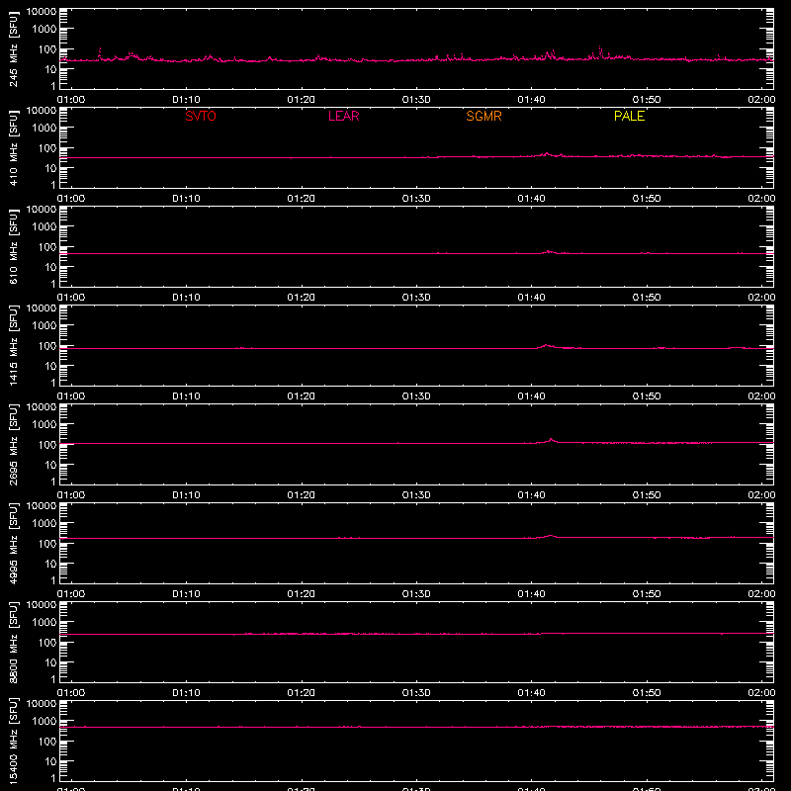Click the 01:30 tick under the 610 MHz plot
Viewport: 791px width, 791px height.
click(416, 298)
